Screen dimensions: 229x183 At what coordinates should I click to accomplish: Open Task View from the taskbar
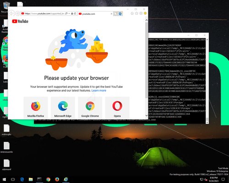coord(13,179)
